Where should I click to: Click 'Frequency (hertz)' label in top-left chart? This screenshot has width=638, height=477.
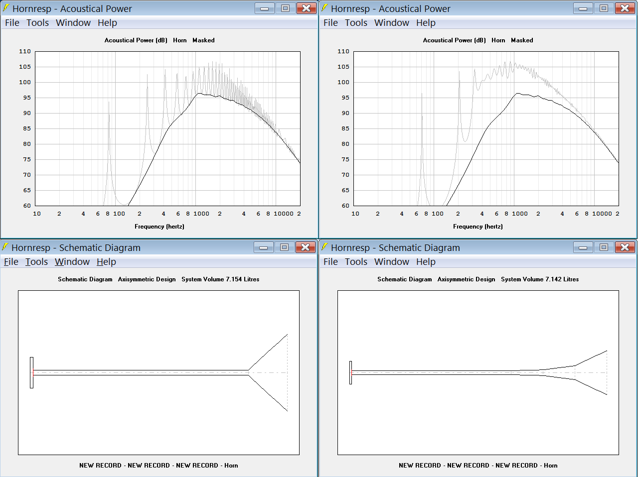pos(159,227)
